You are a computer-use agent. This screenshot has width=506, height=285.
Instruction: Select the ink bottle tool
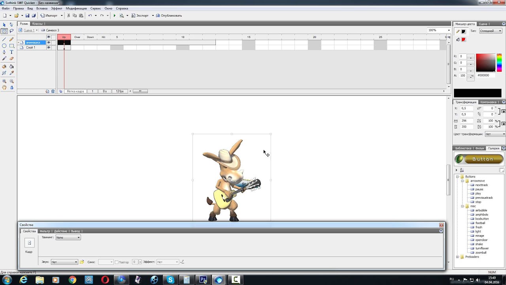(4, 66)
